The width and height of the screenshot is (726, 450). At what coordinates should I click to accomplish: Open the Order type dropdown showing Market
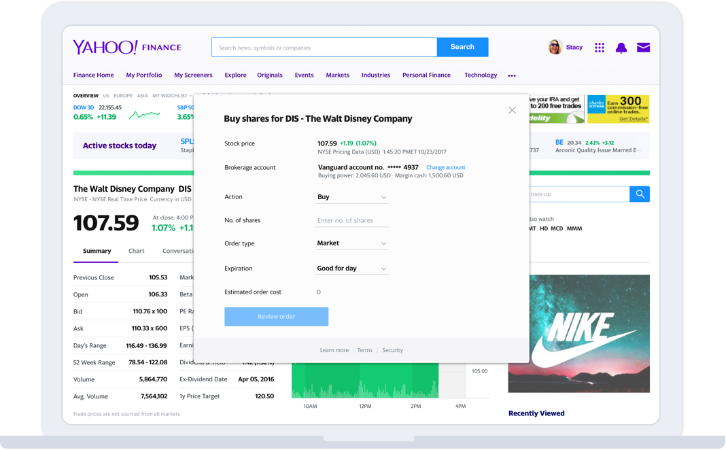(x=352, y=243)
